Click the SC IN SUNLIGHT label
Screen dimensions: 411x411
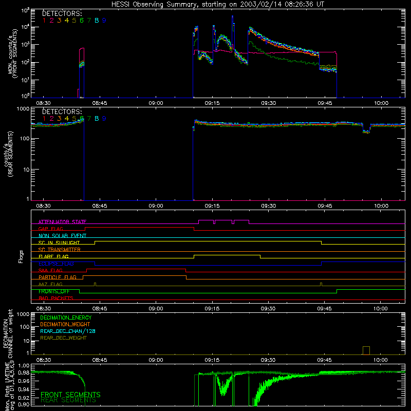(x=59, y=242)
